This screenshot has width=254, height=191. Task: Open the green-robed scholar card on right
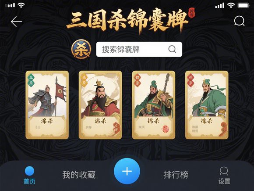[207, 105]
